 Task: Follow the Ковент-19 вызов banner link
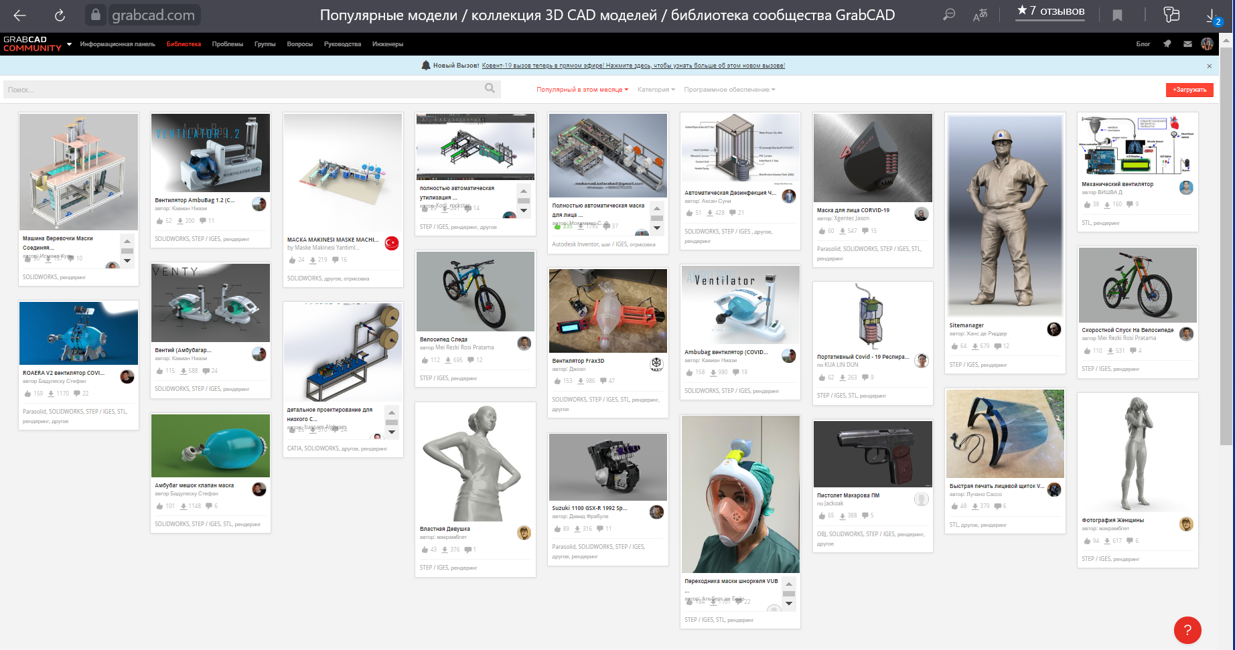(x=634, y=66)
